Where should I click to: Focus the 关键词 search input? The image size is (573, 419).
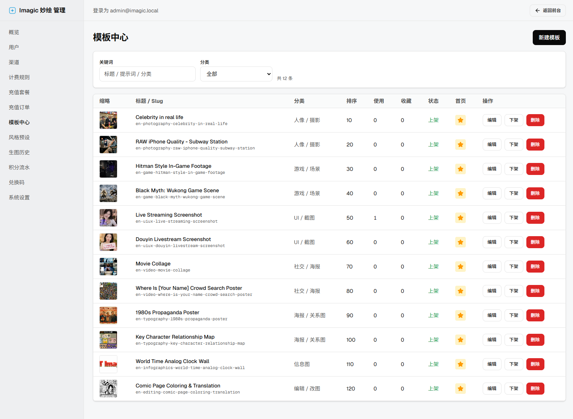point(147,74)
